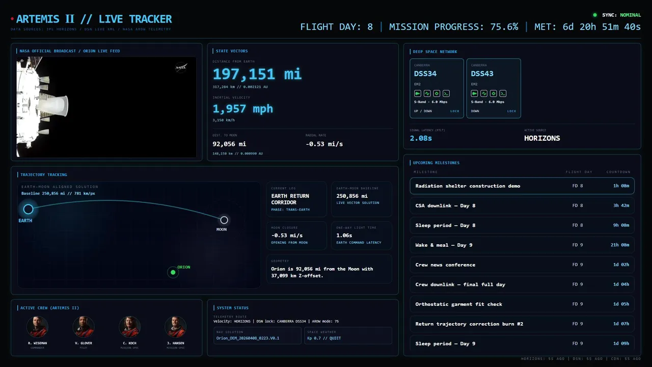Click the DSS34 uplink carrier icon
This screenshot has width=652, height=367.
coord(418,94)
